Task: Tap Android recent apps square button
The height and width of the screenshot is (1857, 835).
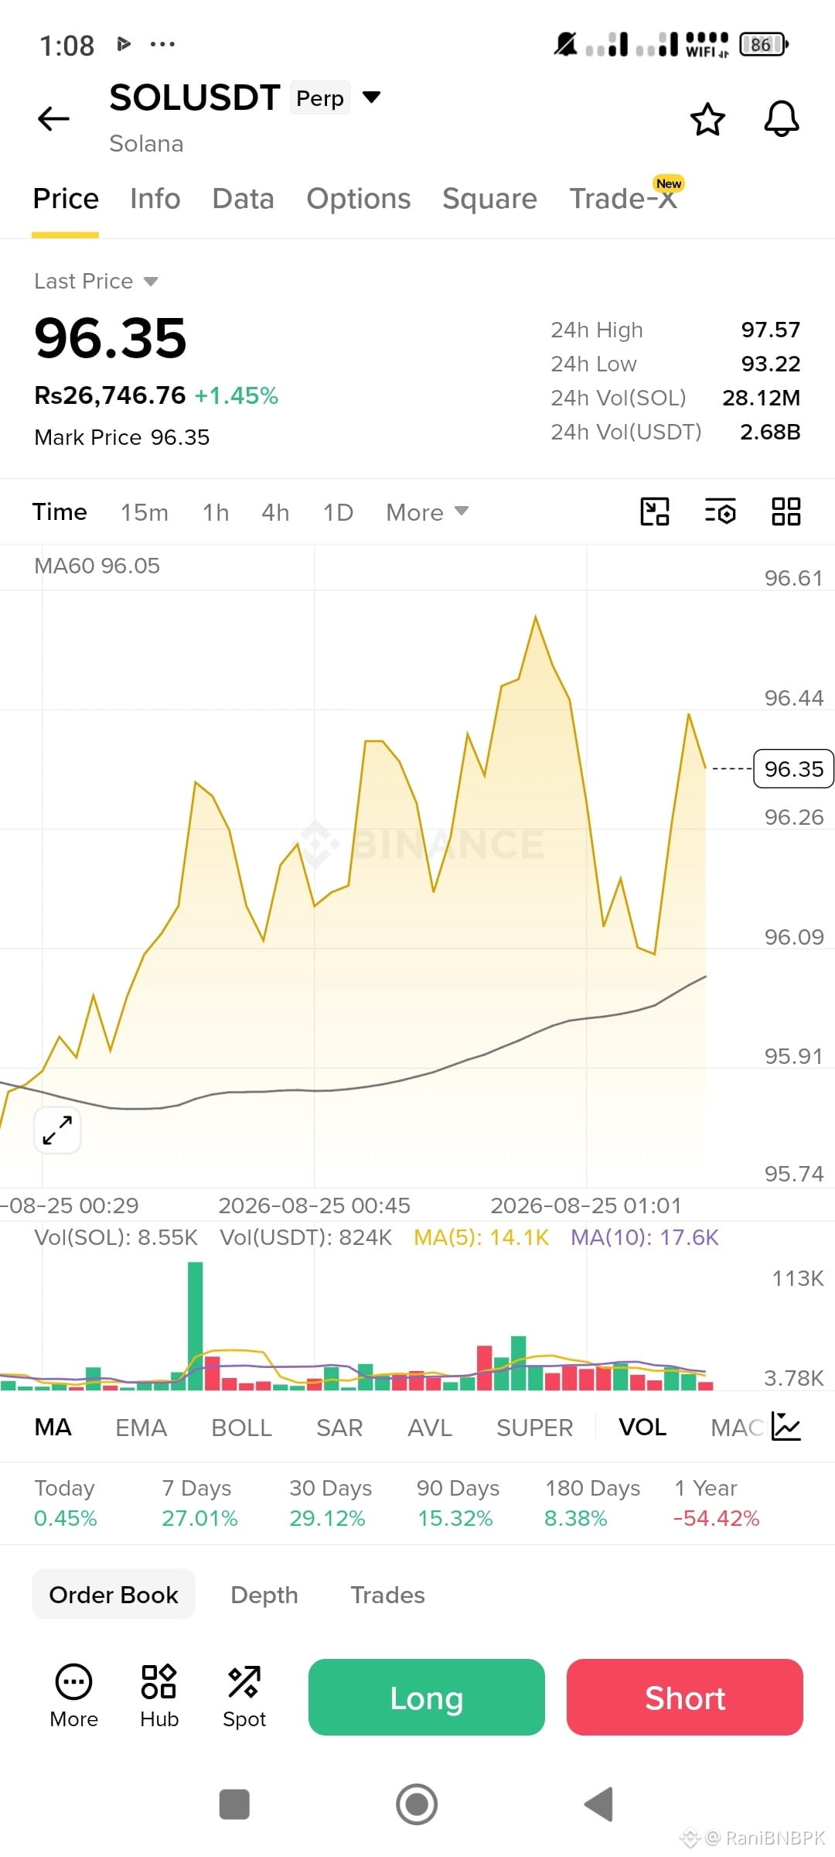Action: point(234,1804)
